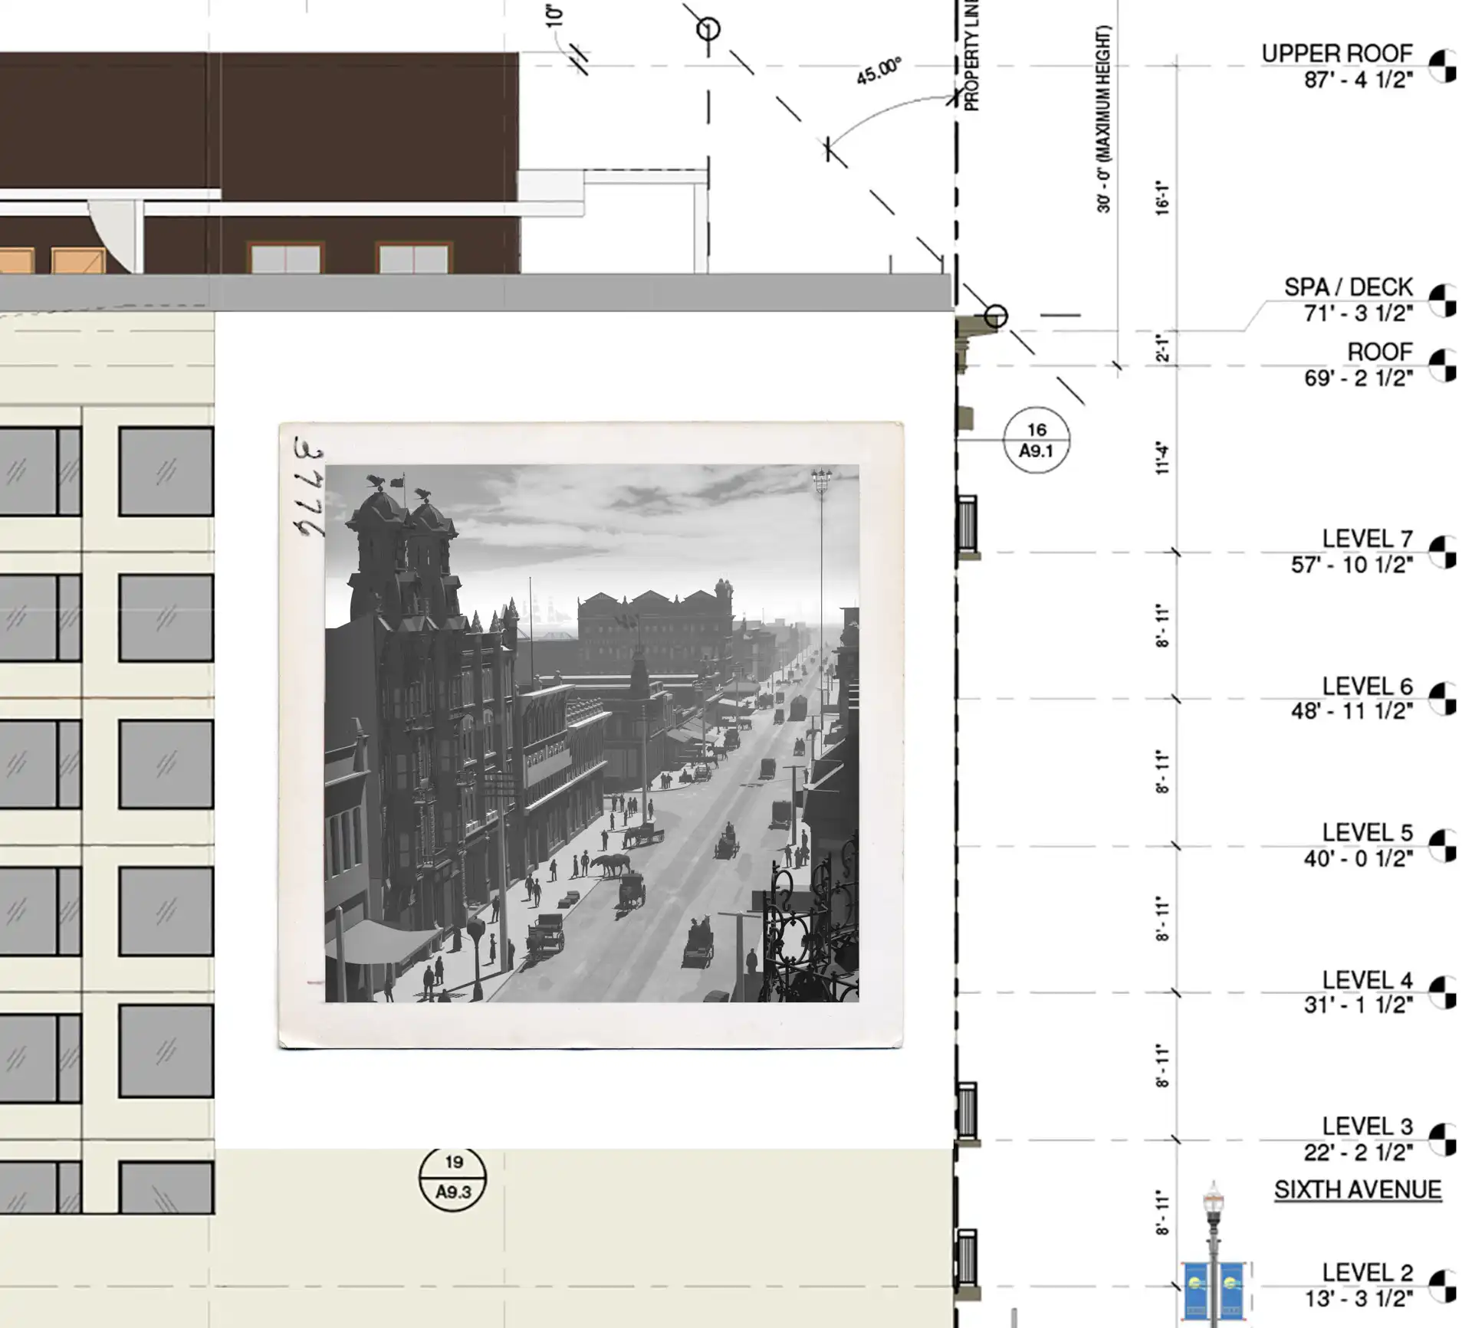Select the 16 / A9.1 detail callout bubble
The width and height of the screenshot is (1472, 1328).
[1037, 440]
